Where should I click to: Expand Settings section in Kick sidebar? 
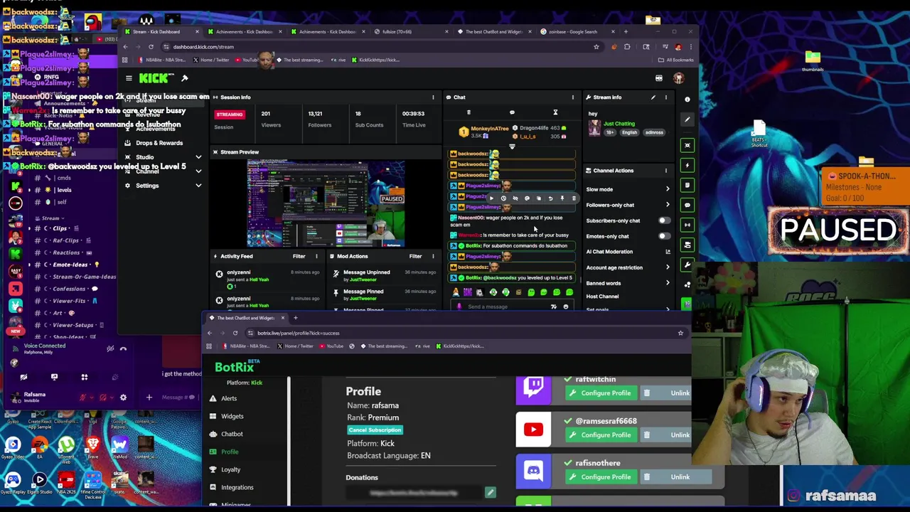(198, 186)
